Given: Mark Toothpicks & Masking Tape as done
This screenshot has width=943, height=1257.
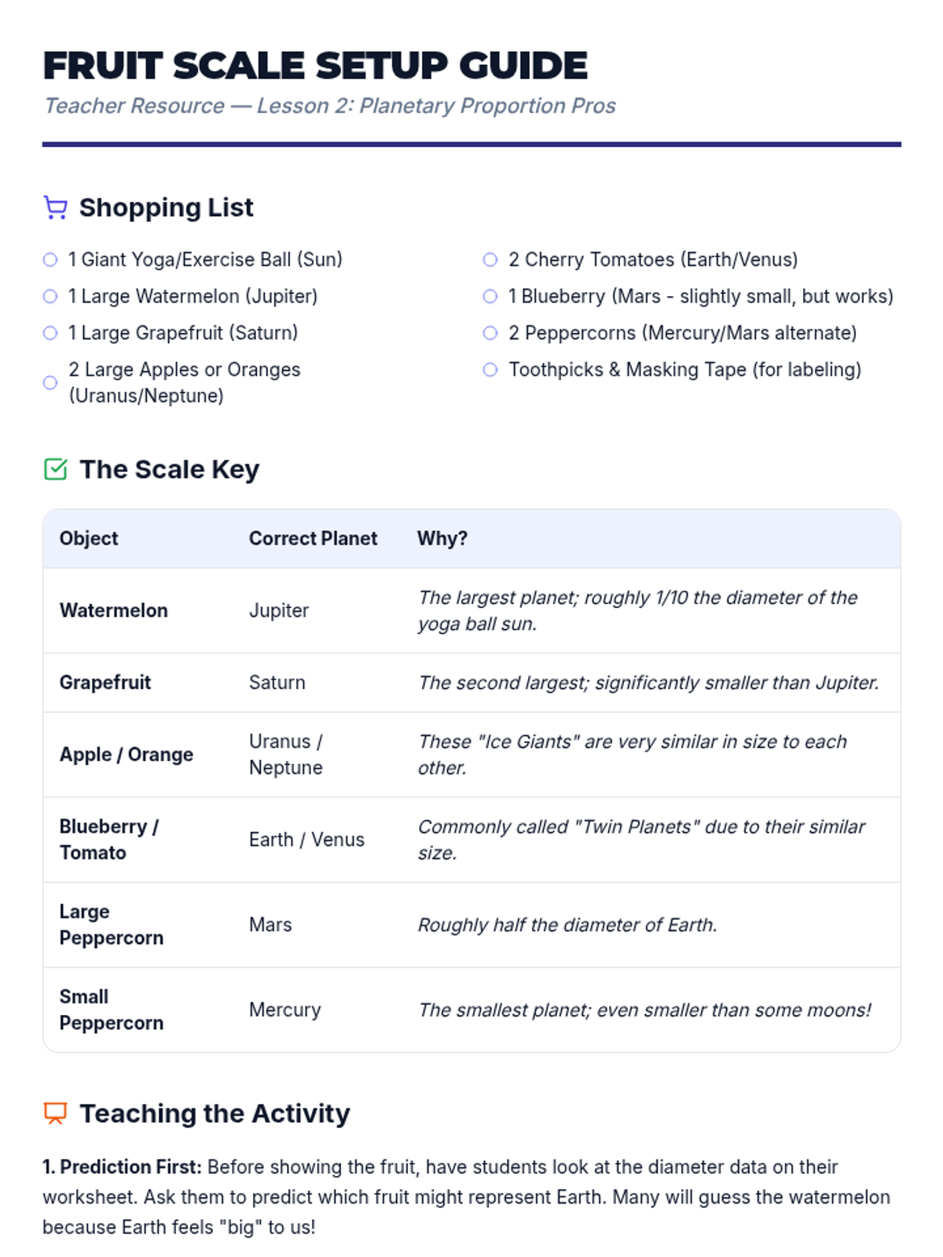Looking at the screenshot, I should tap(490, 369).
